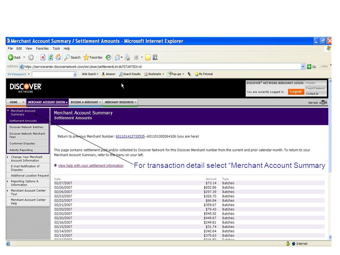The width and height of the screenshot is (340, 255).
Task: Stop page loading with the red X icon
Action: (x=43, y=57)
